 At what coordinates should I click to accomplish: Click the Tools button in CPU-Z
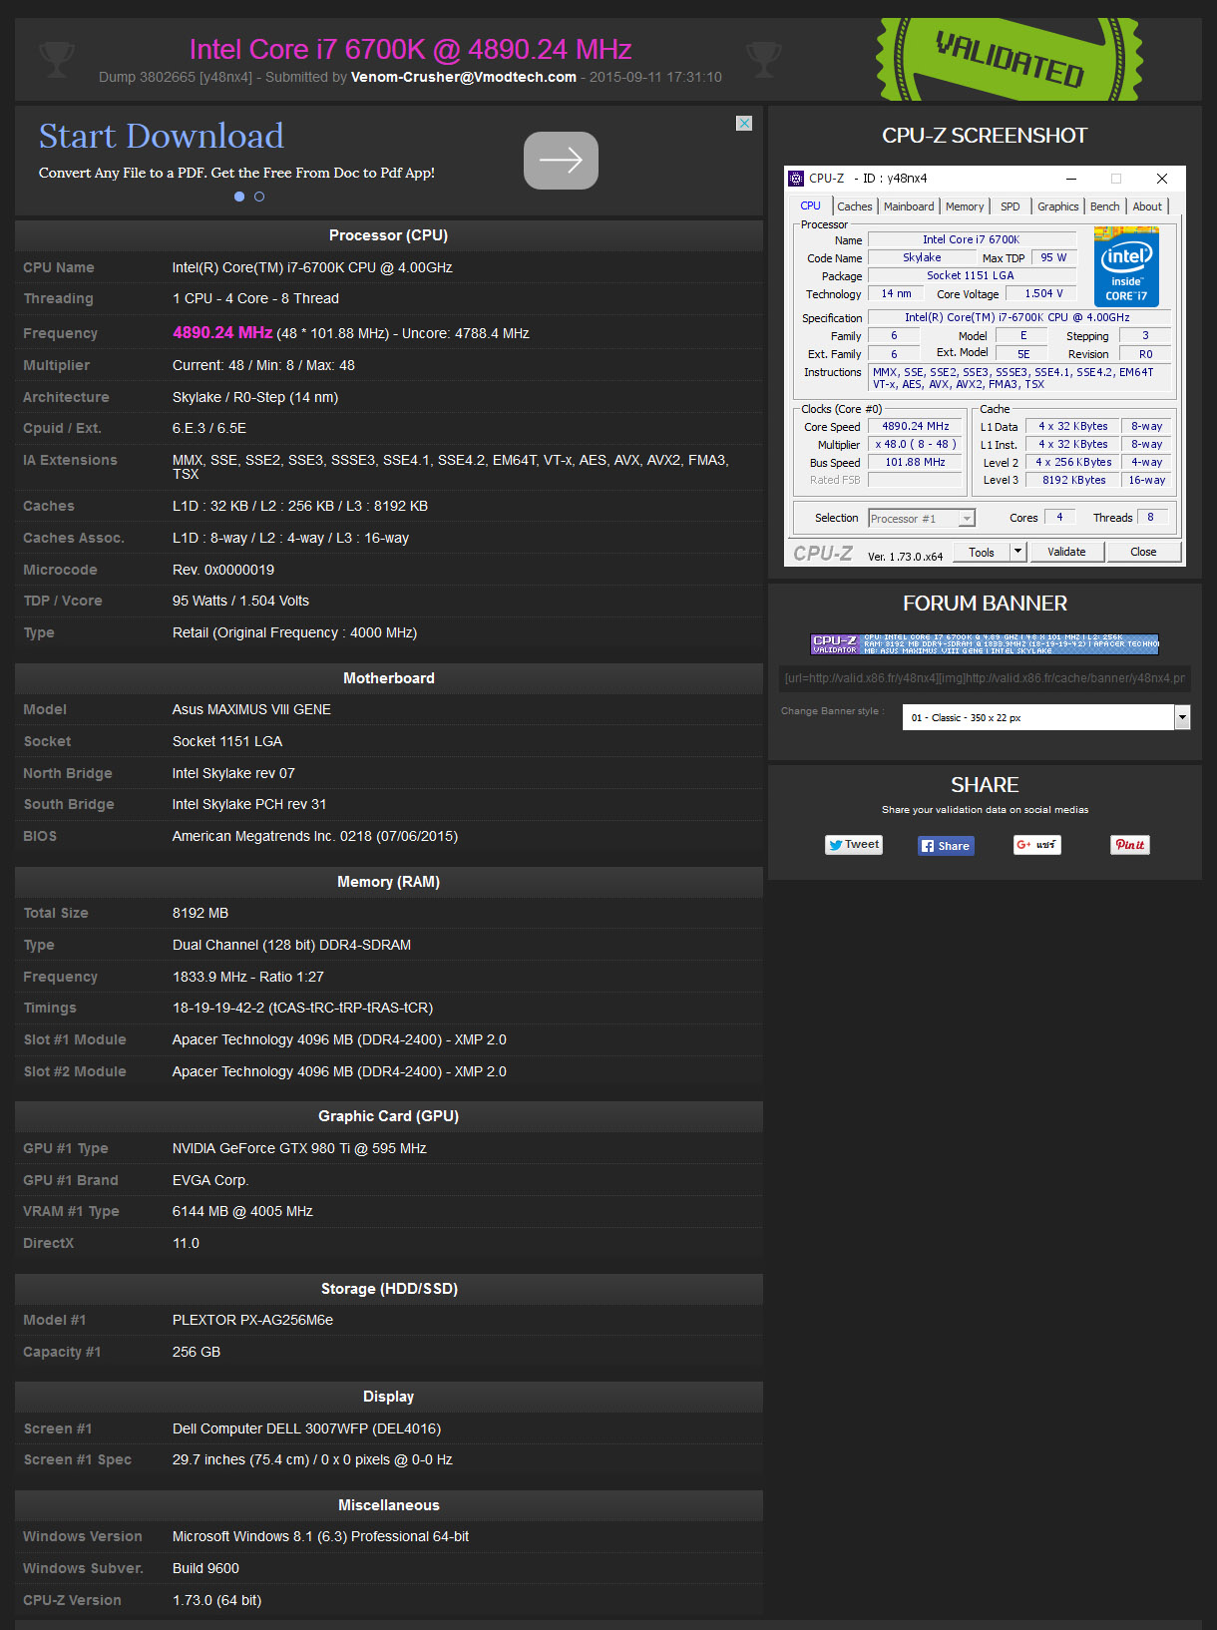pos(982,552)
